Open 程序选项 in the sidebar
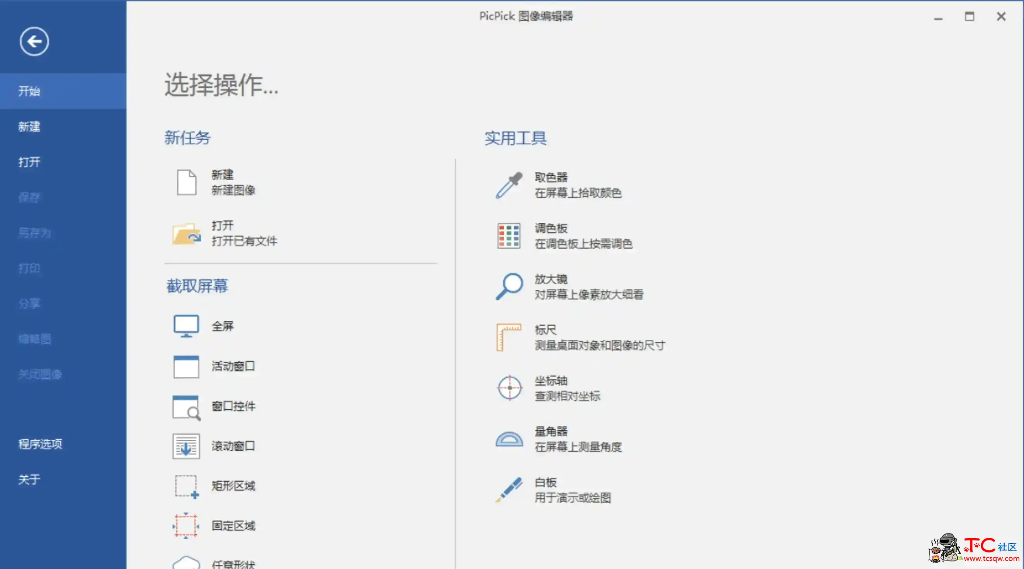The height and width of the screenshot is (569, 1024). [x=63, y=444]
